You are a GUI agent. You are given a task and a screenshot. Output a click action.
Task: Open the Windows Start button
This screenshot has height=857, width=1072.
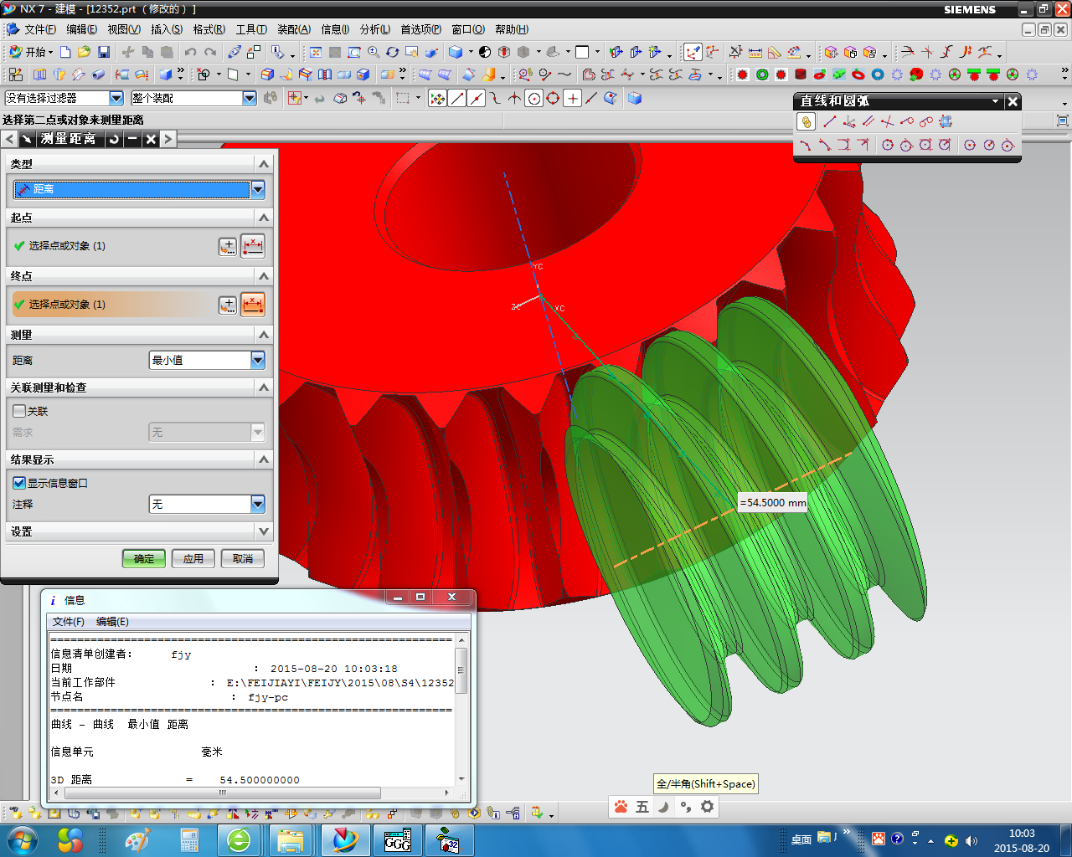[21, 840]
